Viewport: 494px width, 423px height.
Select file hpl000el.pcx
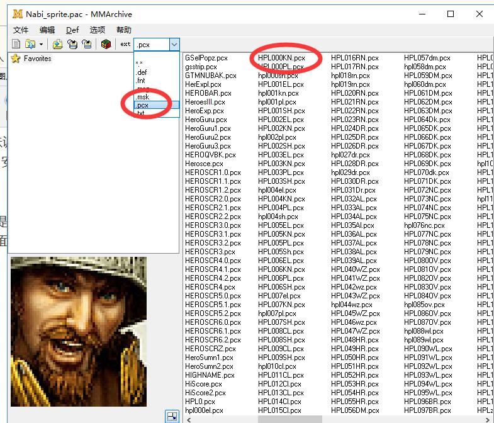(x=204, y=410)
